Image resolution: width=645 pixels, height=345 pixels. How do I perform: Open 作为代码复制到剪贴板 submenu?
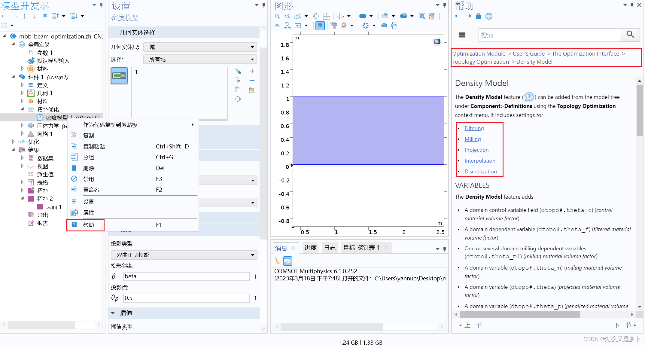[x=132, y=125]
